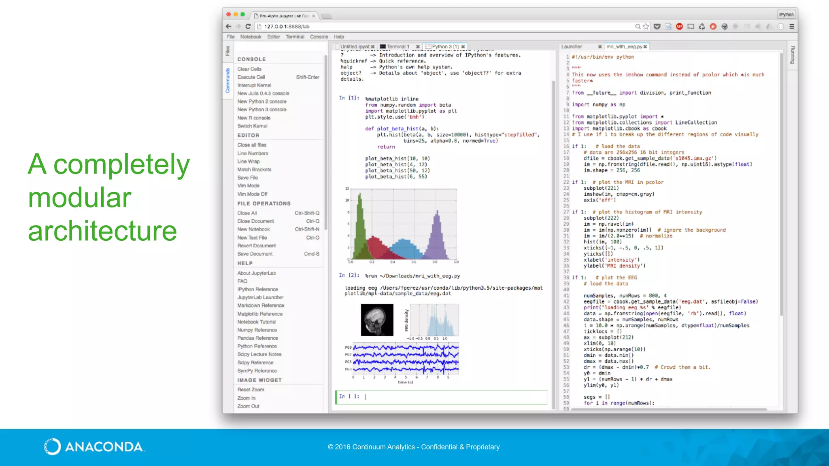Screen dimensions: 829x466
Task: Select the Launcher tab
Action: click(572, 47)
